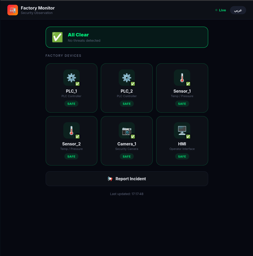Viewport: 253px width, 256px height.
Task: Click the Factory Monitor title text
Action: coord(38,8)
